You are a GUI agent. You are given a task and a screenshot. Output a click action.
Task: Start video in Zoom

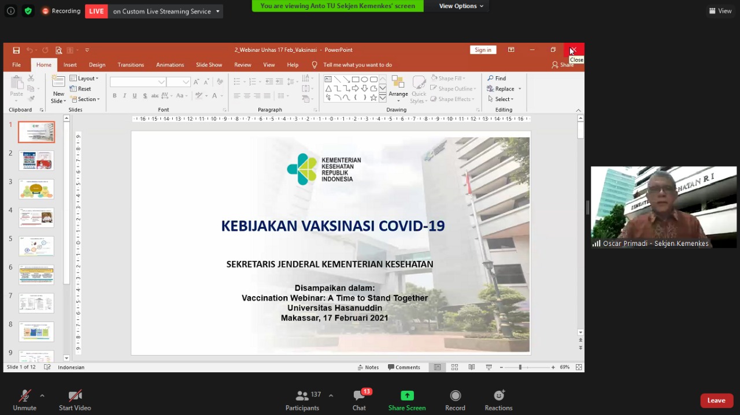(x=75, y=400)
